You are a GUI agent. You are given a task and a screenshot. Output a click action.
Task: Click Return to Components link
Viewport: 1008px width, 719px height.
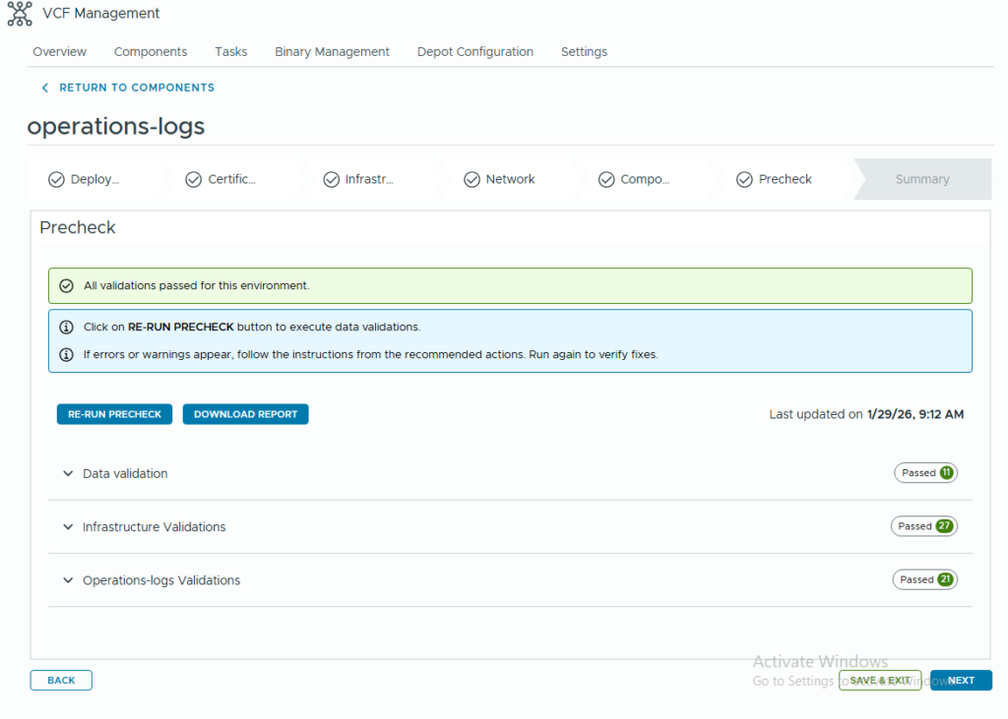[x=136, y=88]
